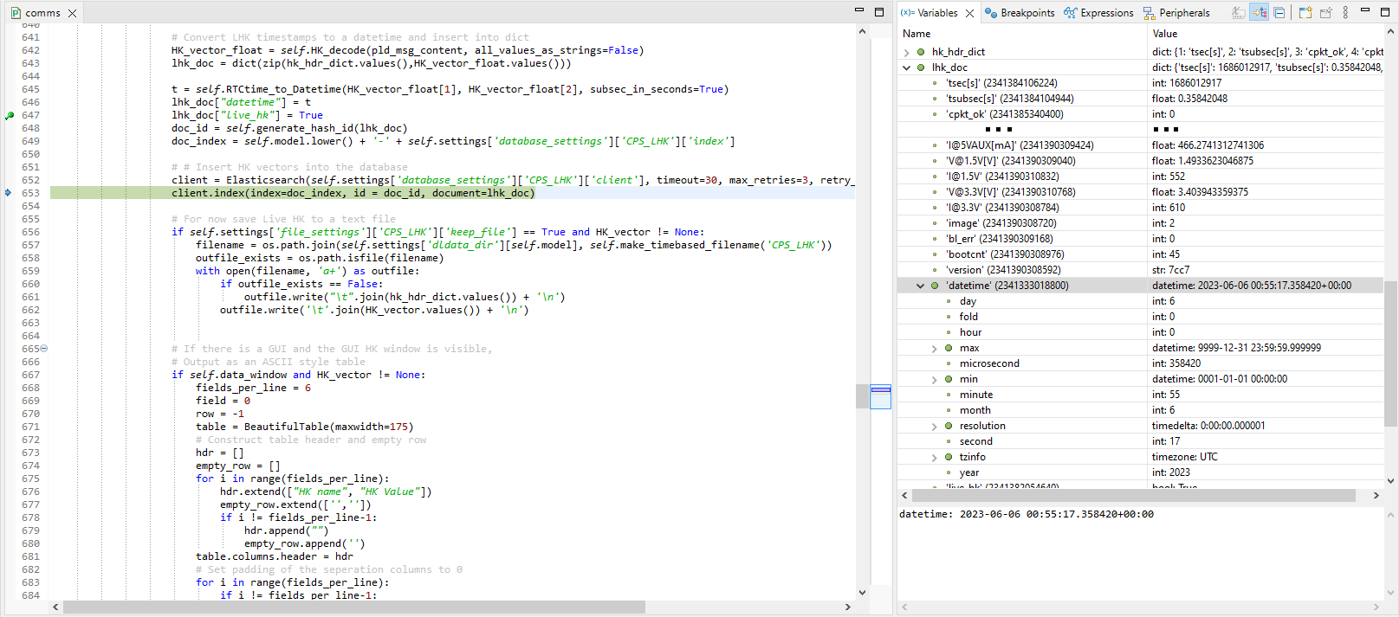Click the editor horizontal scrollbar thumb
This screenshot has height=617, width=1399.
click(x=354, y=607)
